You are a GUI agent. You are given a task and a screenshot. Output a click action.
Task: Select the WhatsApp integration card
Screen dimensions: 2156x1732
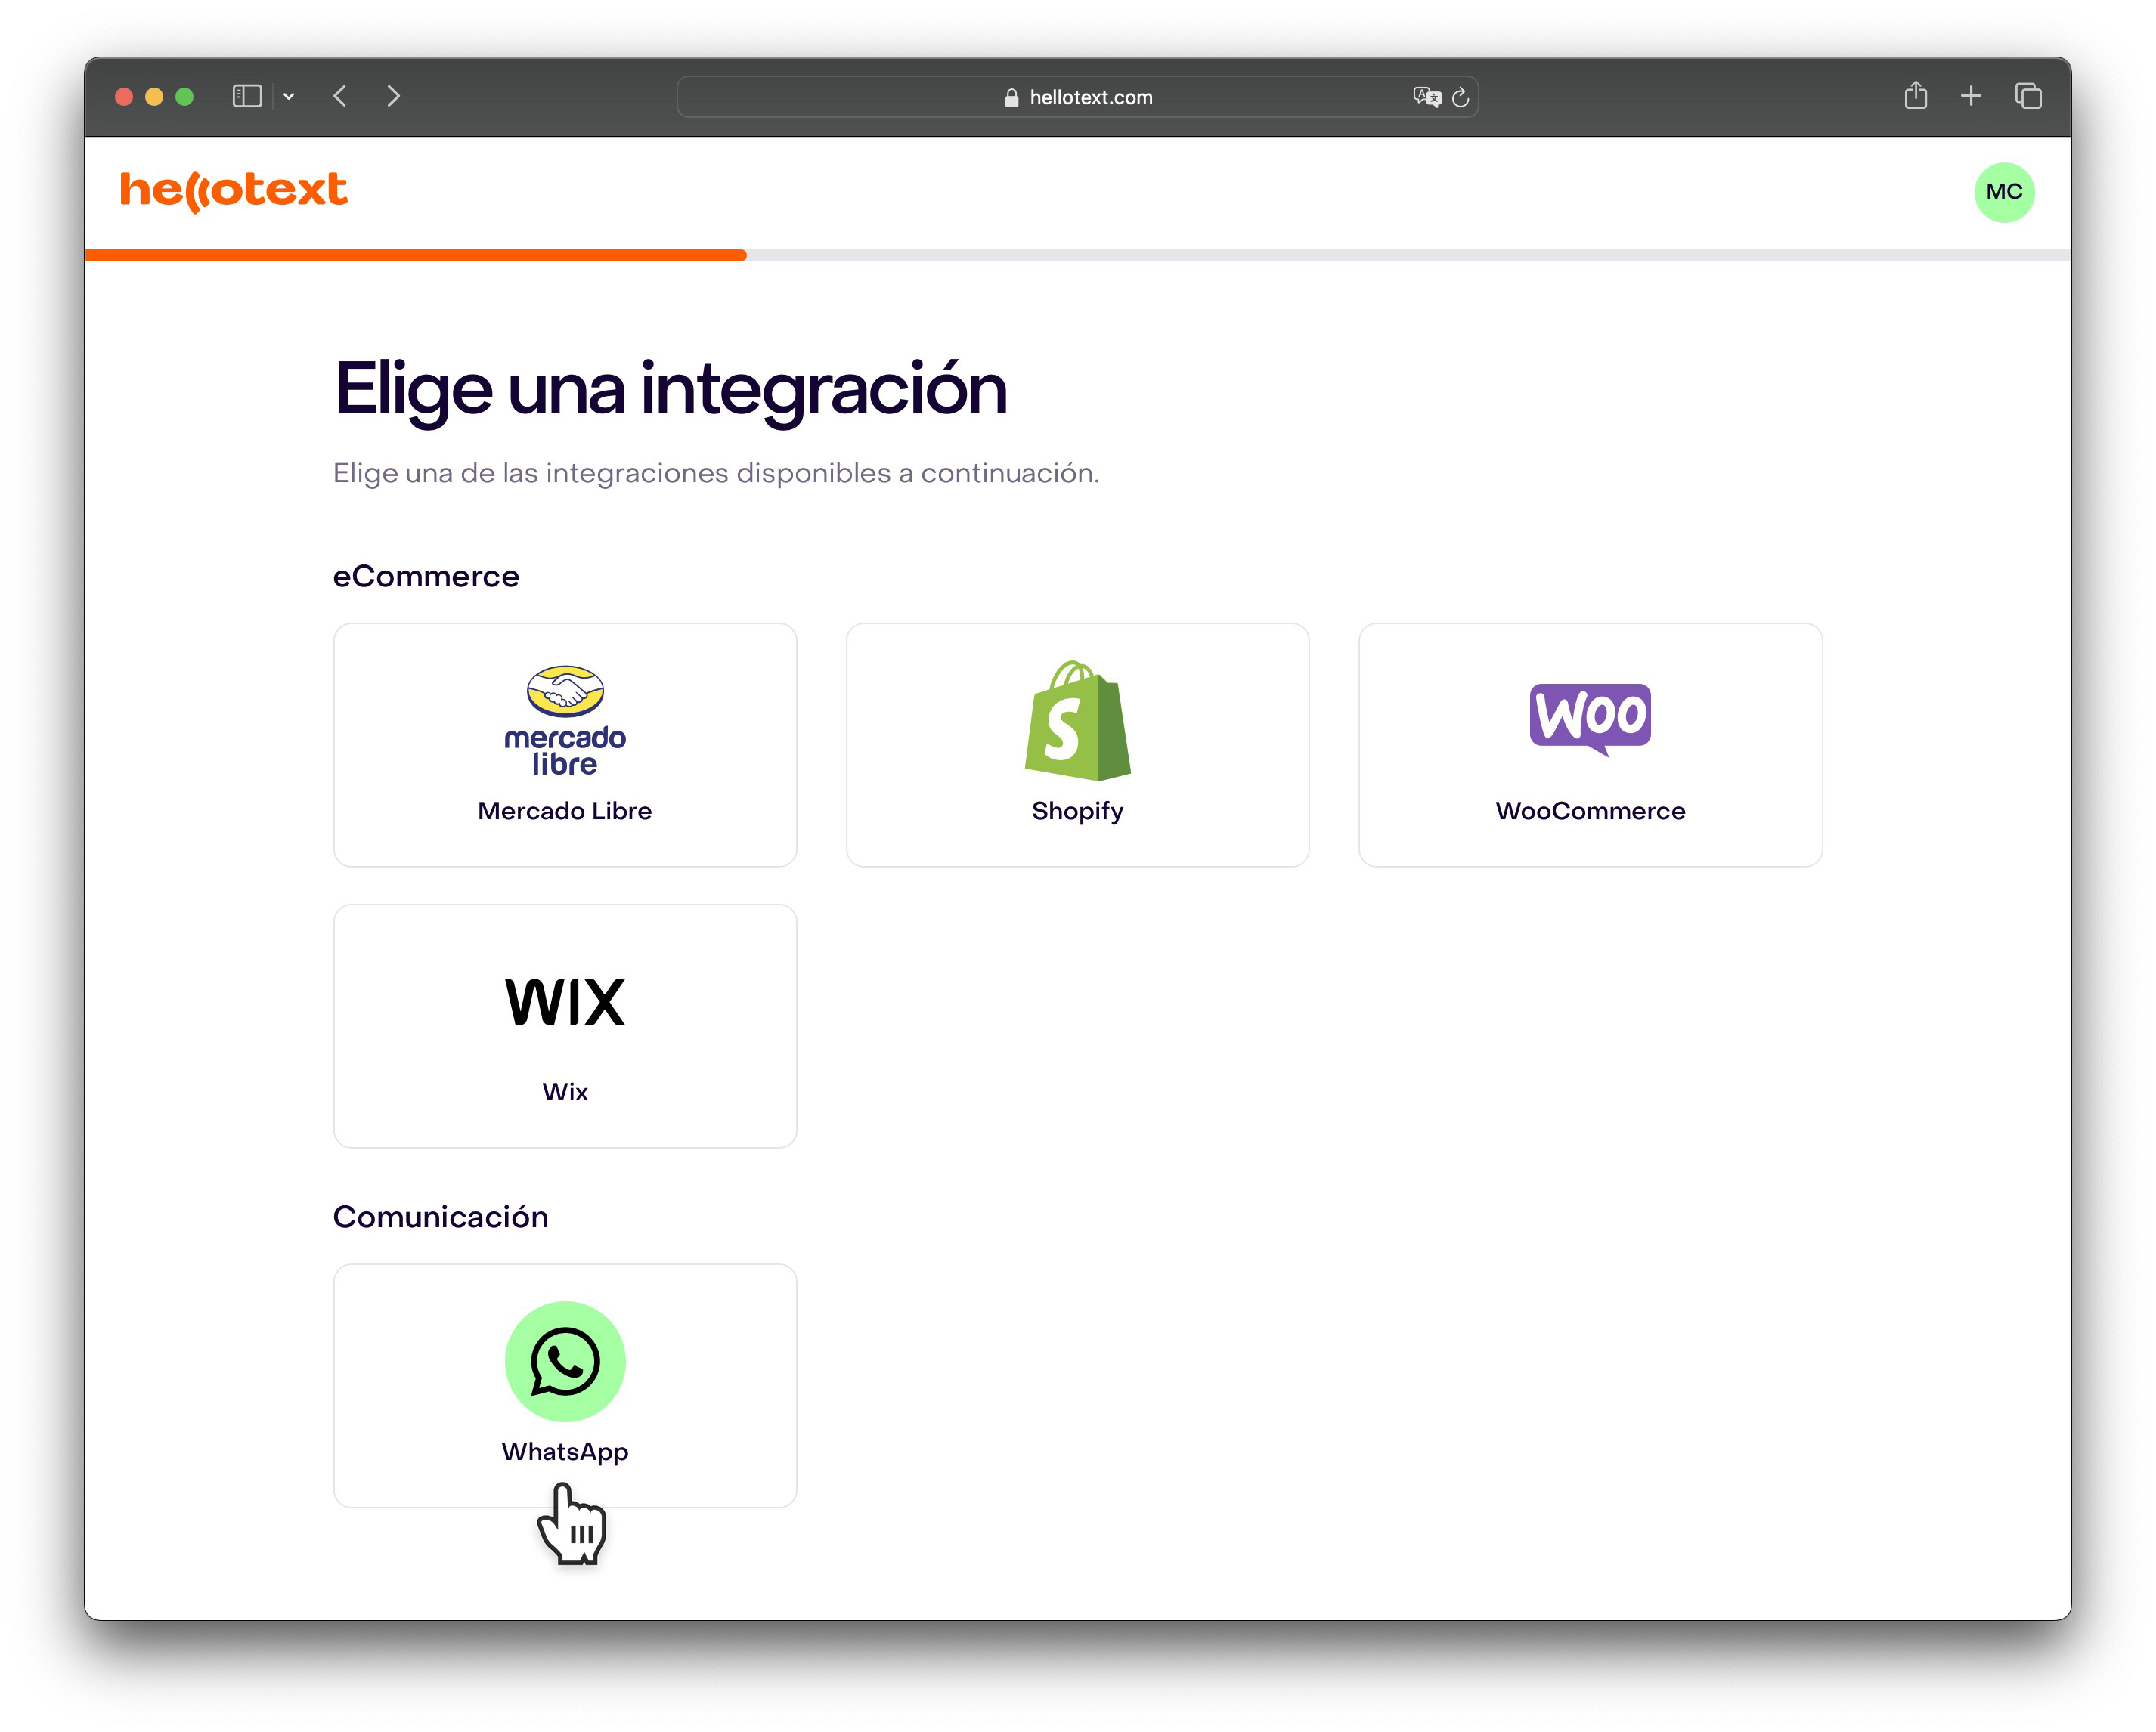565,1385
